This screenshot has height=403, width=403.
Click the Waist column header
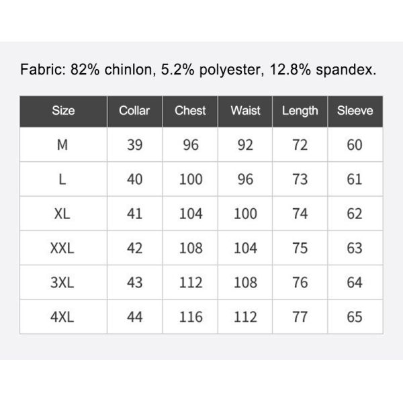click(245, 111)
